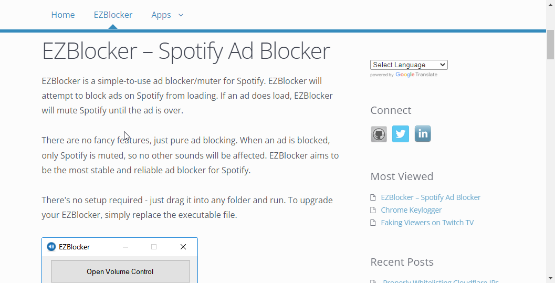555x283 pixels.
Task: Open the Chrome Keylogger link
Action: coord(411,210)
